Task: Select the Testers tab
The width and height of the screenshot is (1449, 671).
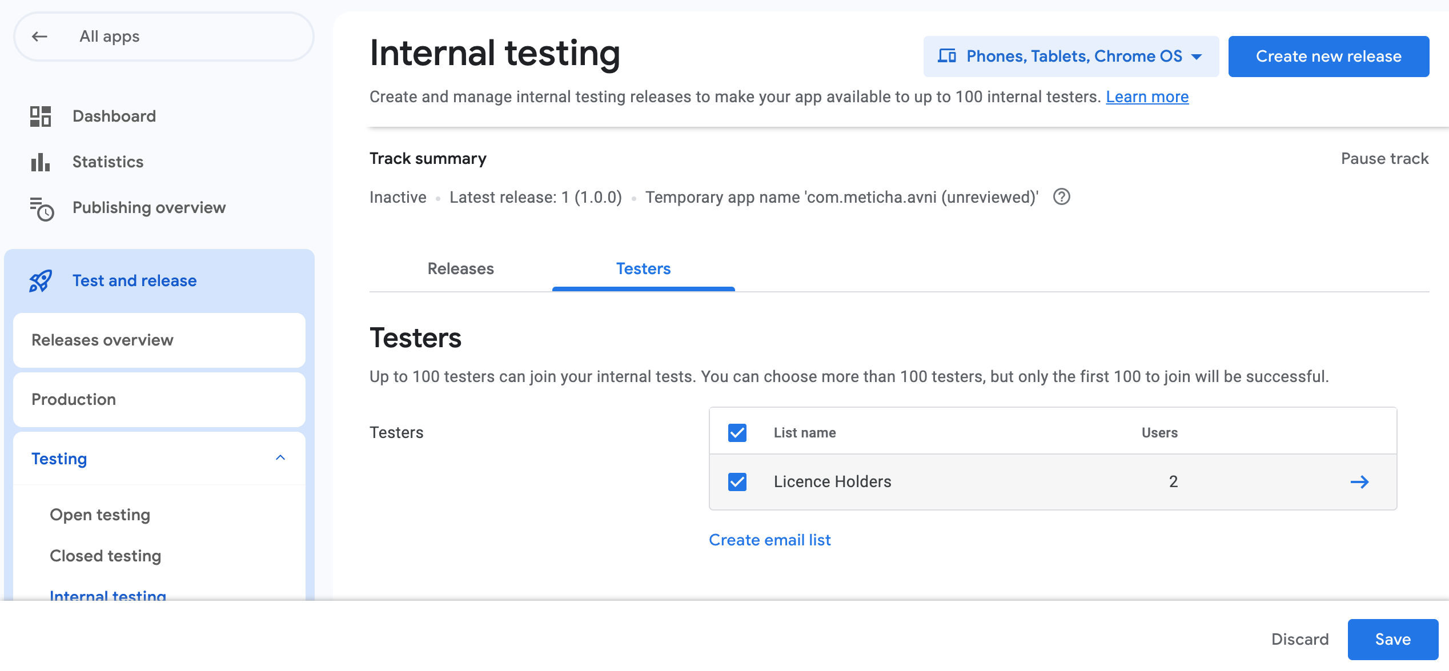Action: (x=643, y=268)
